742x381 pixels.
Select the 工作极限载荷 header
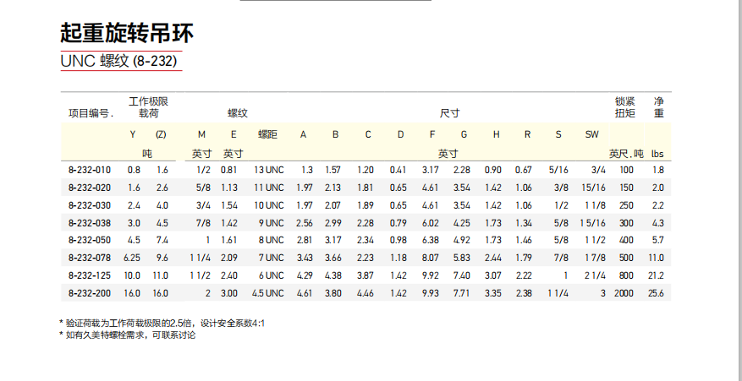(x=148, y=106)
